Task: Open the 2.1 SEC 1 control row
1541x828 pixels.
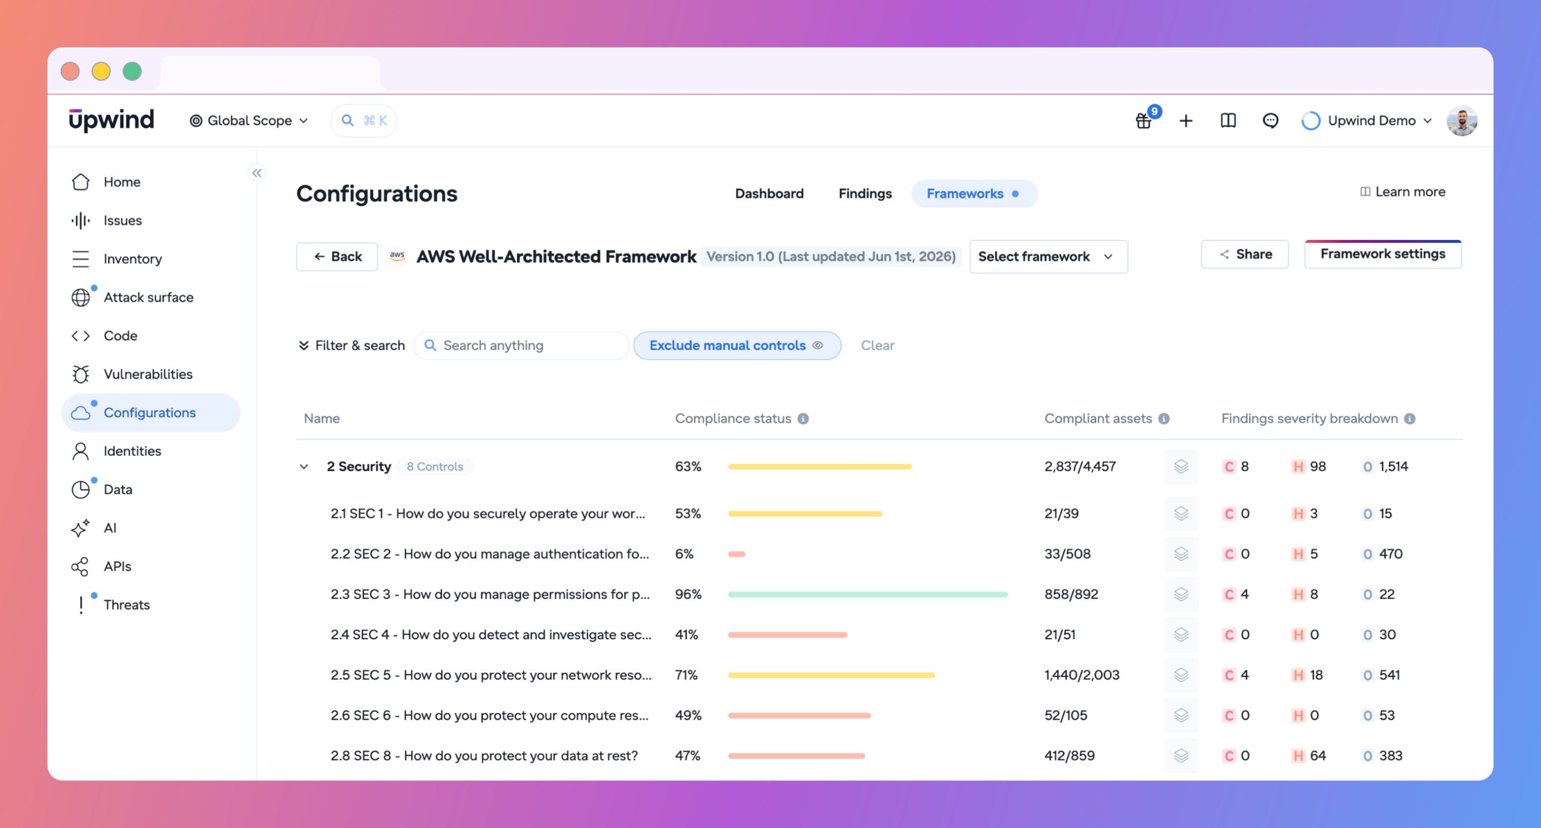Action: [x=879, y=514]
